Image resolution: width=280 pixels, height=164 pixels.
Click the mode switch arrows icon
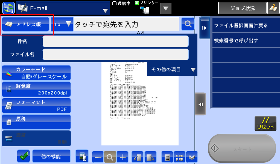pos(8,8)
